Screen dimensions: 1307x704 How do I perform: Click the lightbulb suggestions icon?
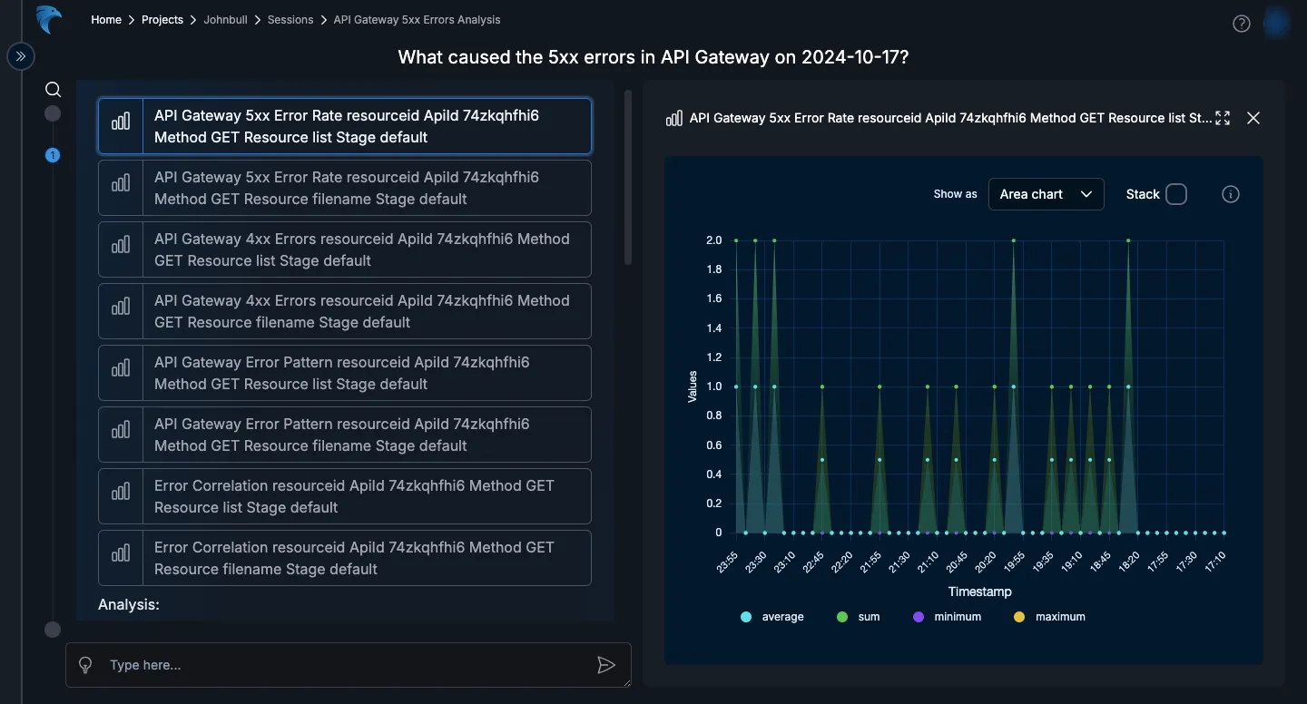pos(85,665)
